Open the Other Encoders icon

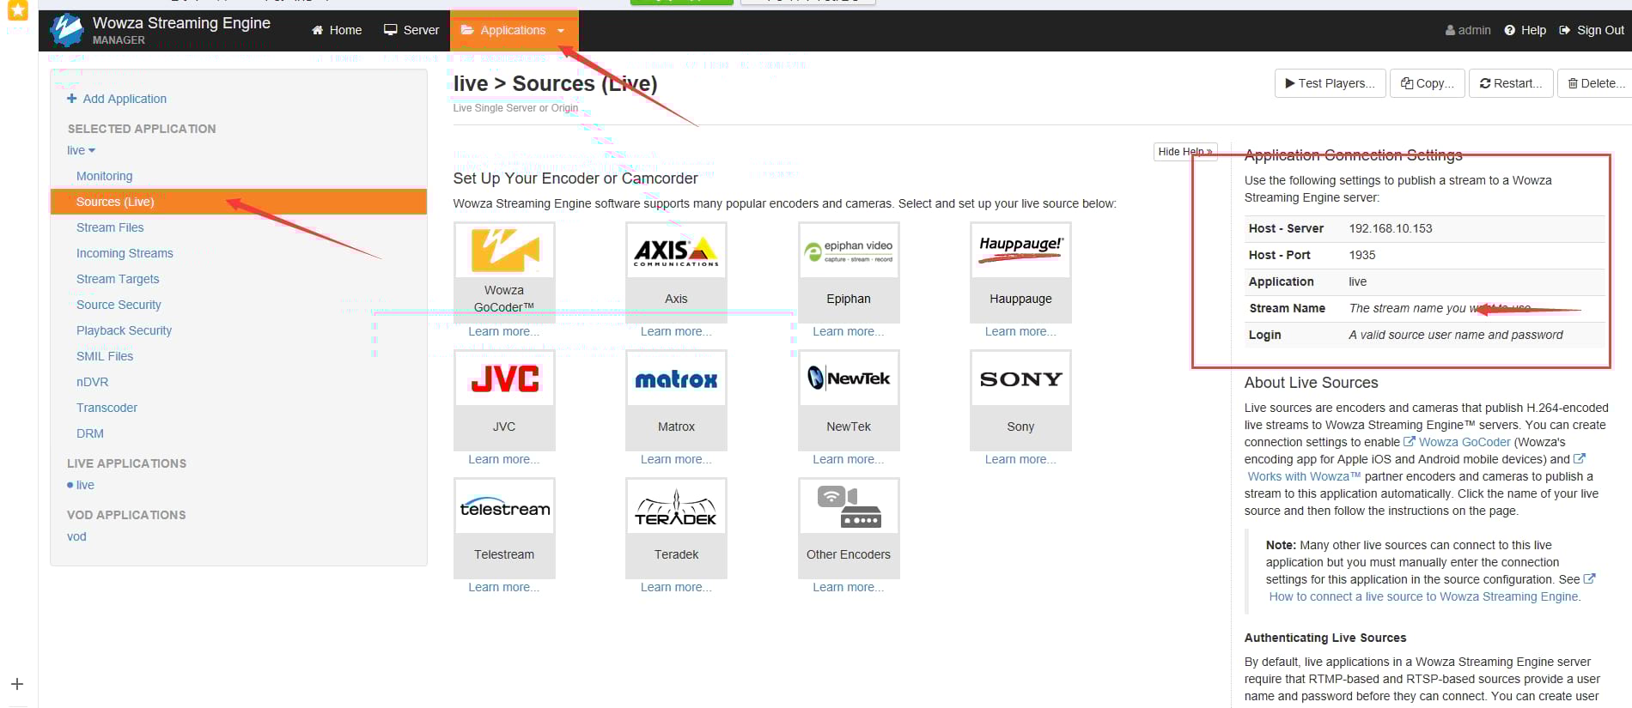click(x=849, y=506)
